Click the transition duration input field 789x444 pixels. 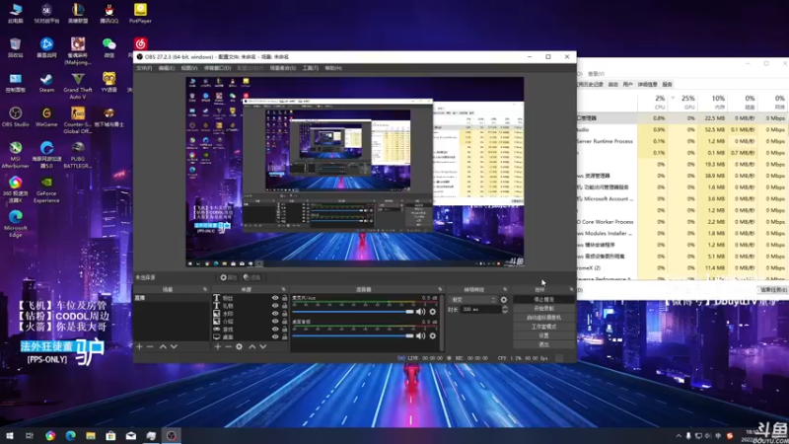[480, 310]
